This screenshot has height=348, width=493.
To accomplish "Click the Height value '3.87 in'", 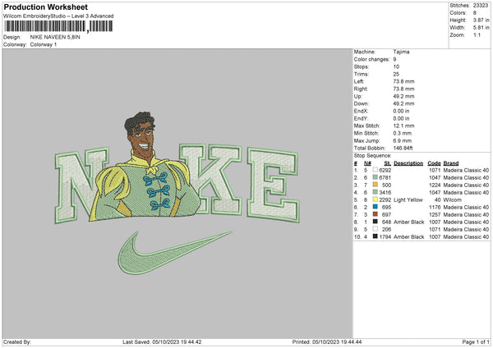I will click(481, 20).
